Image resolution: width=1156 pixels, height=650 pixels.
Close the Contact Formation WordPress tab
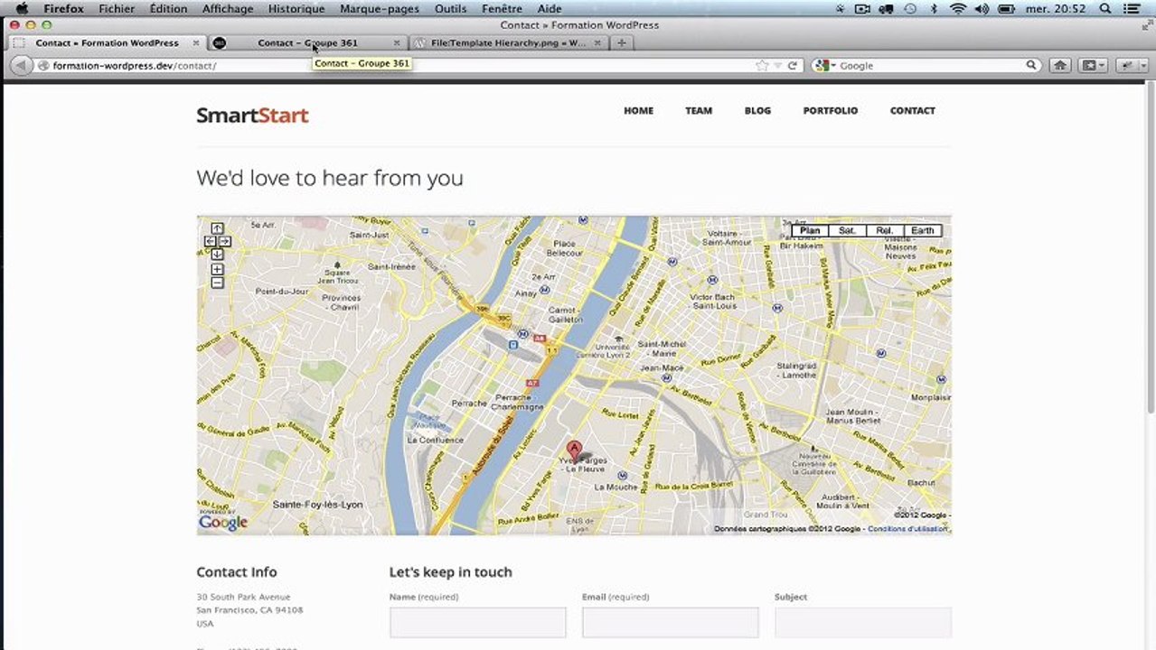(195, 42)
